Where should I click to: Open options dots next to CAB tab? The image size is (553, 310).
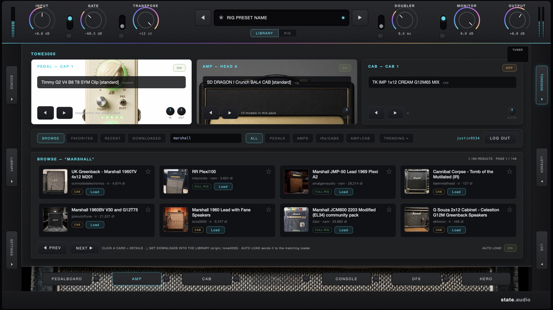point(236,279)
